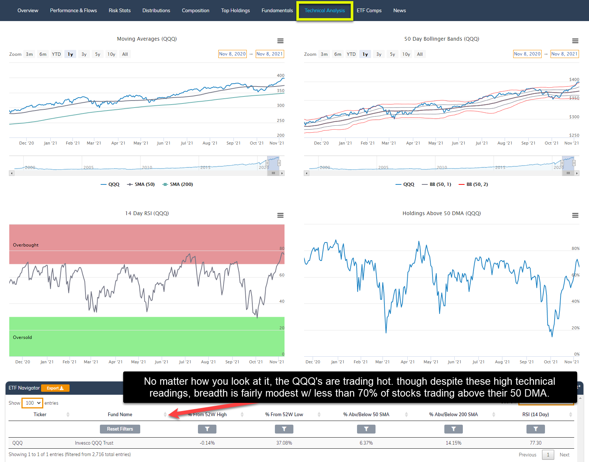The image size is (589, 462).
Task: Open Performance & Flows tab
Action: pyautogui.click(x=74, y=10)
